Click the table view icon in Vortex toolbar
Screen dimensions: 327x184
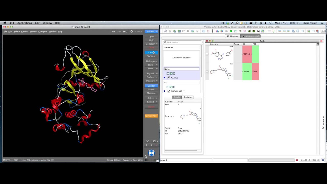click(x=204, y=31)
